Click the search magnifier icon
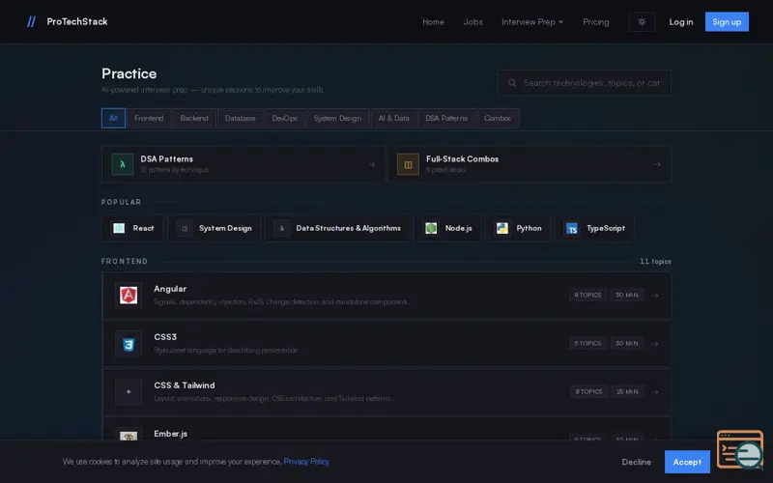Screen dimensions: 773x483 point(512,83)
